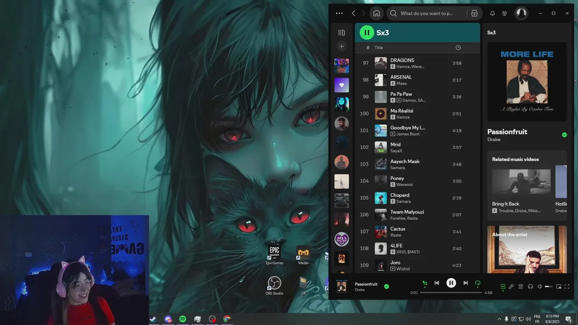Show hidden system tray icons
Viewport: 578px width, 325px height.
[x=499, y=319]
